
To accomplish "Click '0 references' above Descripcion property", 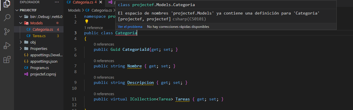I will point(104,77).
